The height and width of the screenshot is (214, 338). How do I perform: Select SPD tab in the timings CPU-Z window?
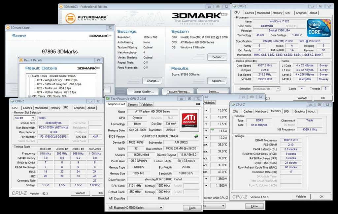286,111
